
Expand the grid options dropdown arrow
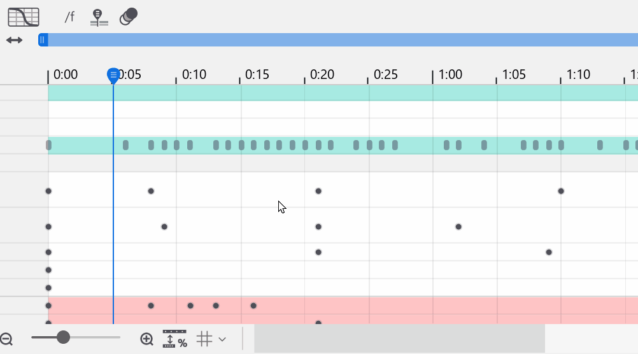click(222, 339)
